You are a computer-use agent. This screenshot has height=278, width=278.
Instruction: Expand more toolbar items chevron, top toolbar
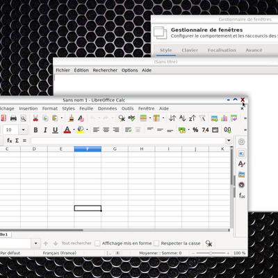point(245,118)
